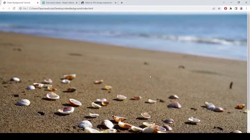
Task: Restore down the browser window
Action: tap(239, 3)
